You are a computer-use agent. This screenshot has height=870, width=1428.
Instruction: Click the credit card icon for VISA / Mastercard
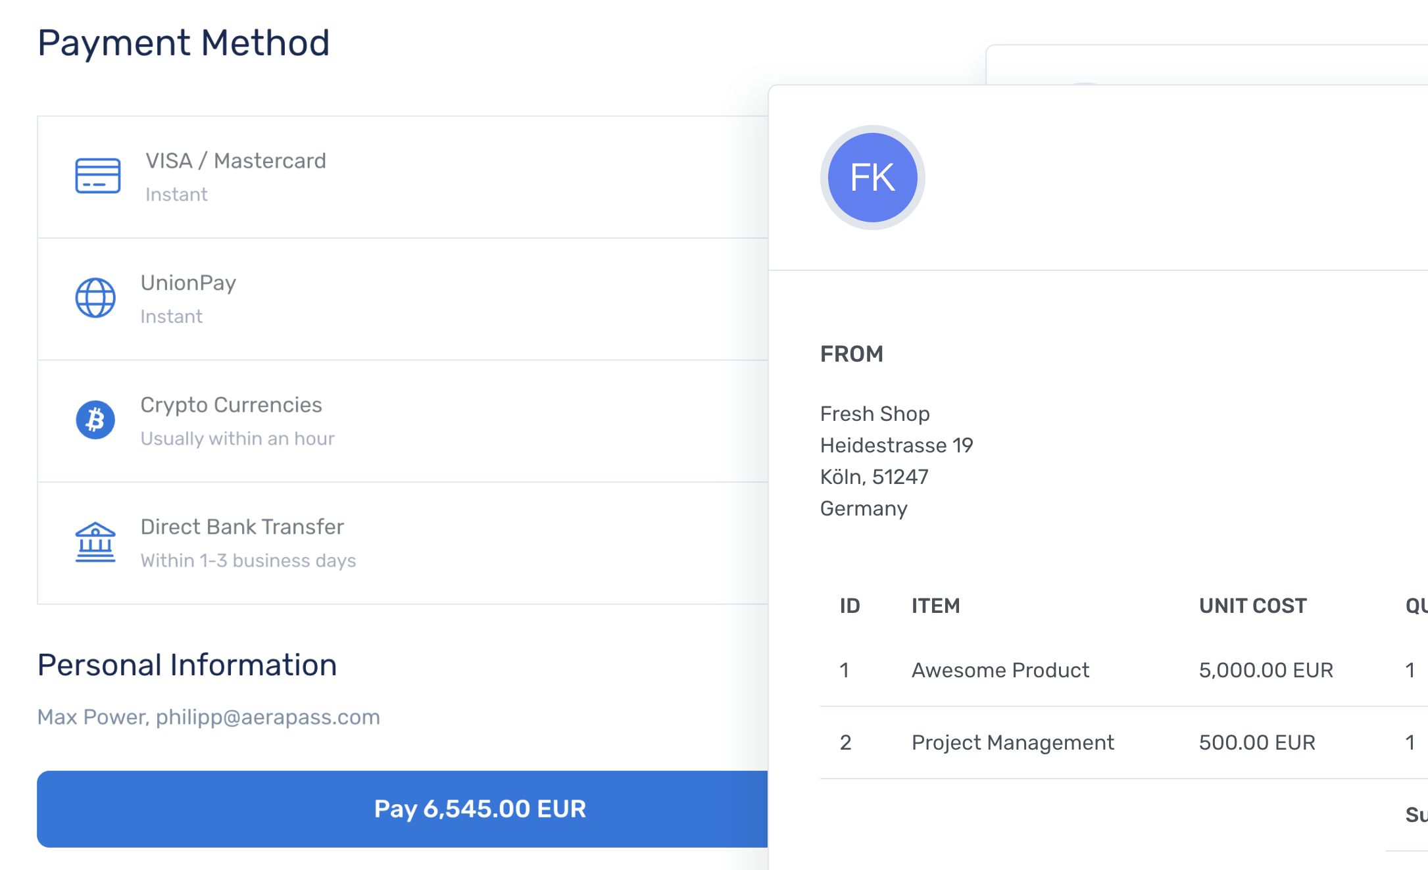point(97,176)
